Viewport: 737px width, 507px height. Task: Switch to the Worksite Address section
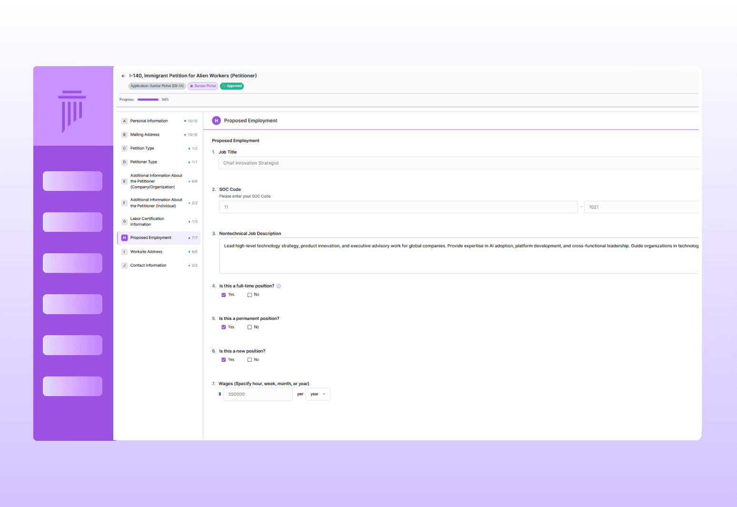point(159,252)
